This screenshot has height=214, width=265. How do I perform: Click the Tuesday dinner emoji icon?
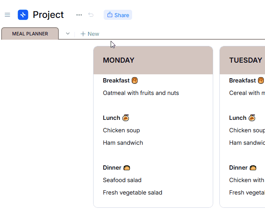click(x=253, y=168)
